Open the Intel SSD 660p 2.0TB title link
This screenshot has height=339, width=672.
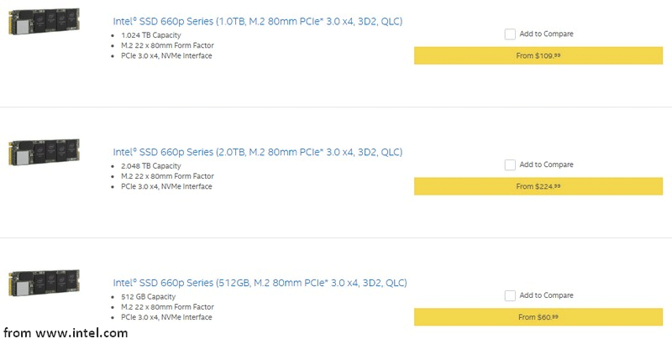pyautogui.click(x=258, y=152)
